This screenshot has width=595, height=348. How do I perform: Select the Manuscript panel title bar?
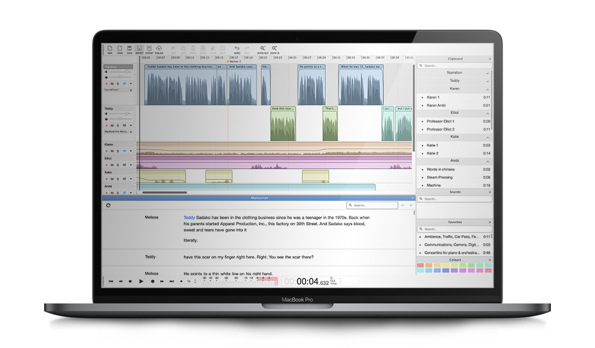coord(259,198)
